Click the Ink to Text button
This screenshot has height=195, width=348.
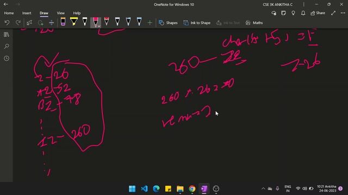(x=228, y=23)
